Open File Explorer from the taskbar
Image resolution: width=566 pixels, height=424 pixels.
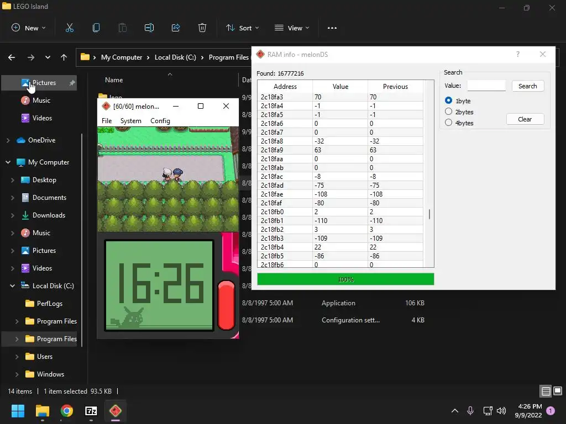(42, 411)
